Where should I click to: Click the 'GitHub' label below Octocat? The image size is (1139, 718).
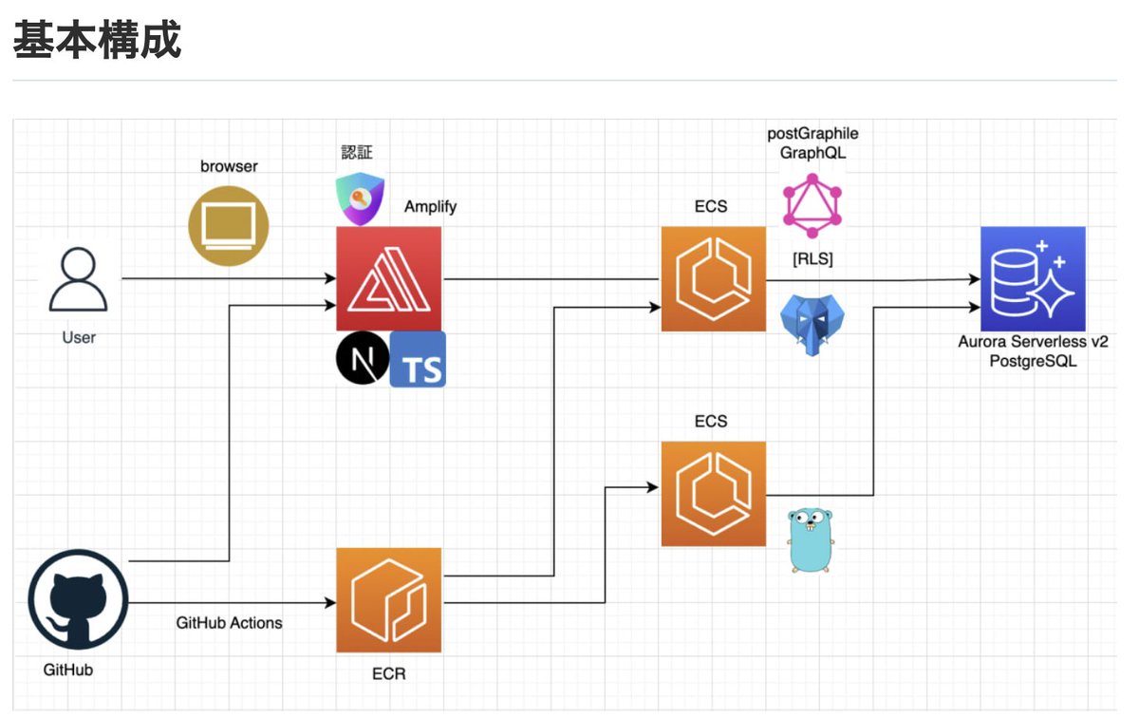(x=68, y=670)
